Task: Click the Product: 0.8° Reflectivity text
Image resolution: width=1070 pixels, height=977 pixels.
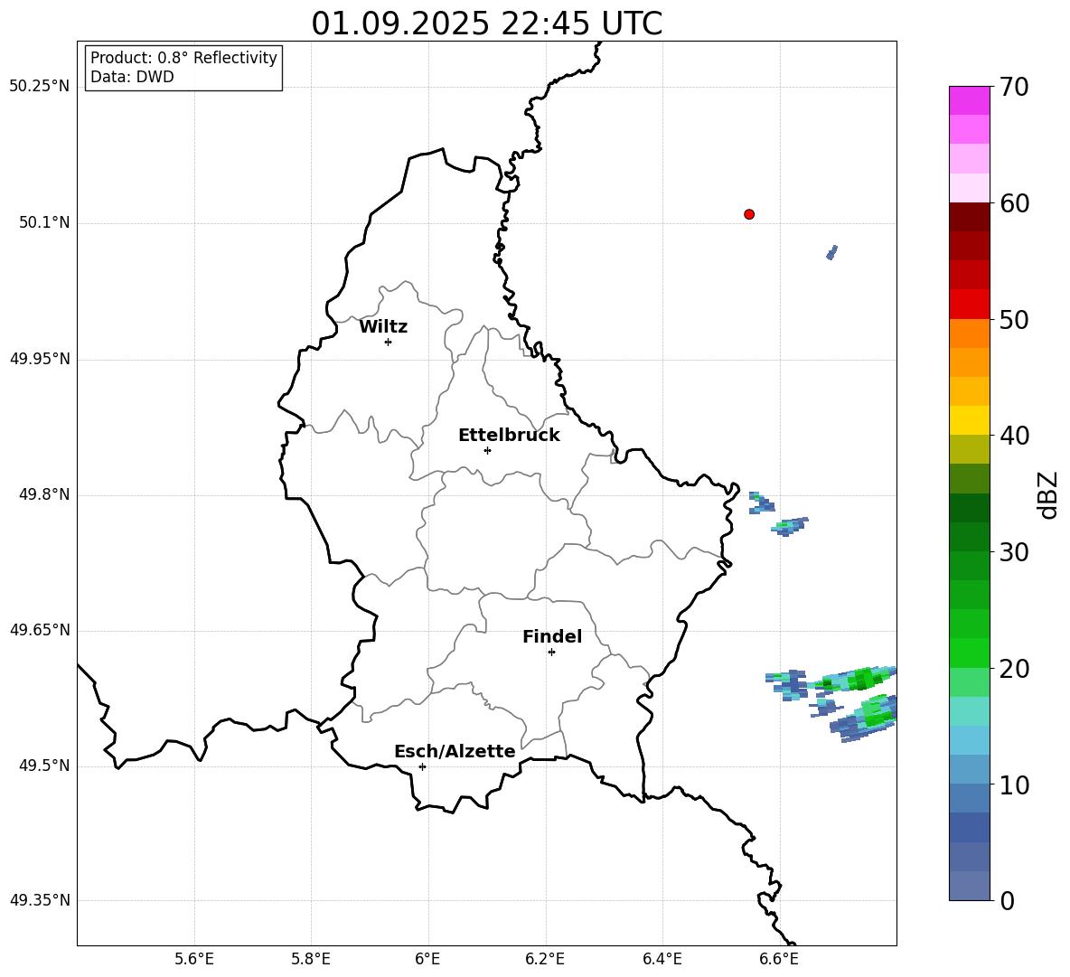Action: (183, 58)
